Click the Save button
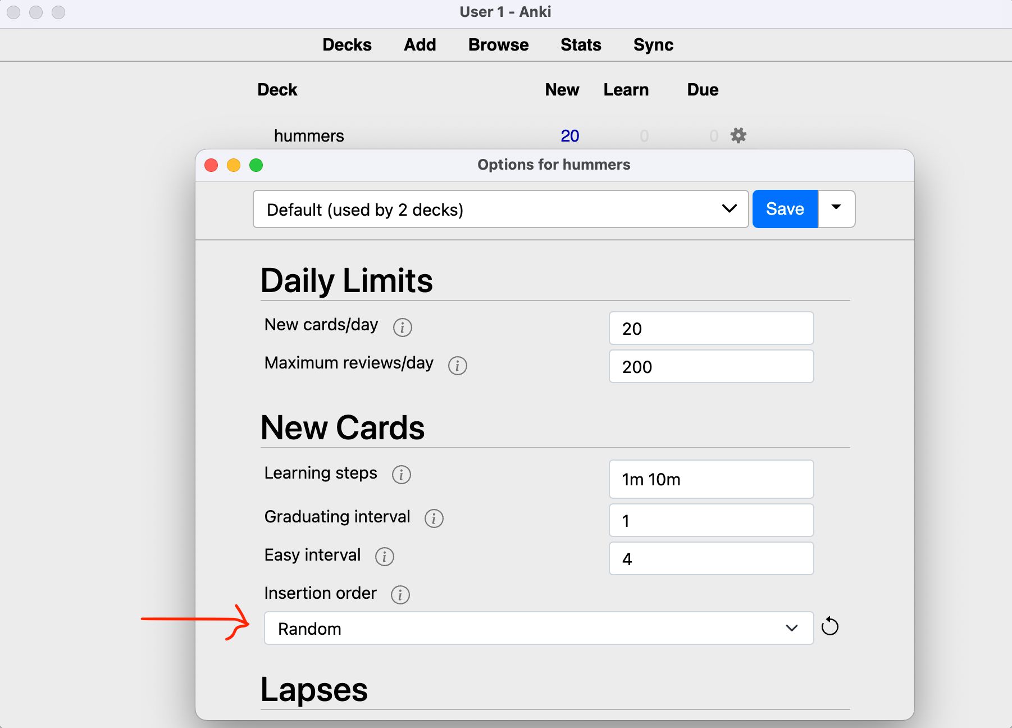Image resolution: width=1012 pixels, height=728 pixels. pyautogui.click(x=784, y=208)
